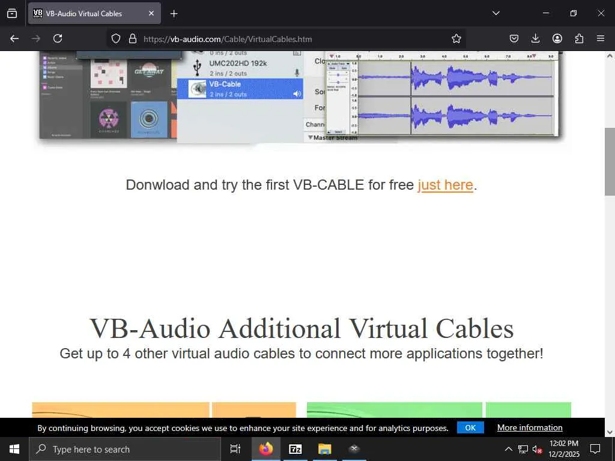Click the orange product card below heading
615x461 pixels.
[164, 410]
